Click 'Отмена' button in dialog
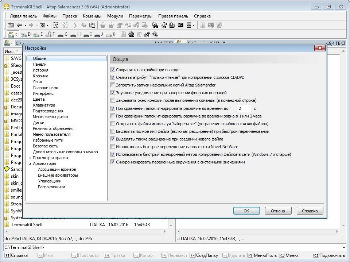 278,211
